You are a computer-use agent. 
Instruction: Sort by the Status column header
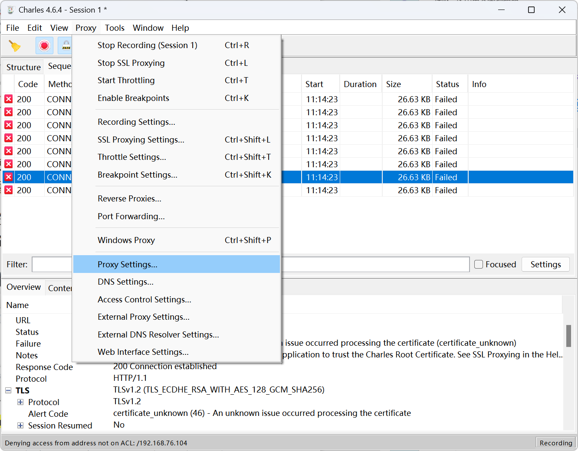click(x=450, y=84)
